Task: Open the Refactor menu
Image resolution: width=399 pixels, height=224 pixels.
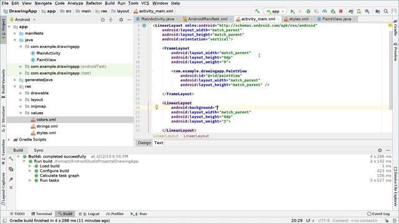Action: click(94, 3)
